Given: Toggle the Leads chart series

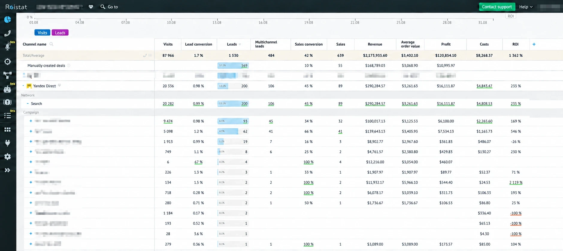Looking at the screenshot, I should (60, 33).
